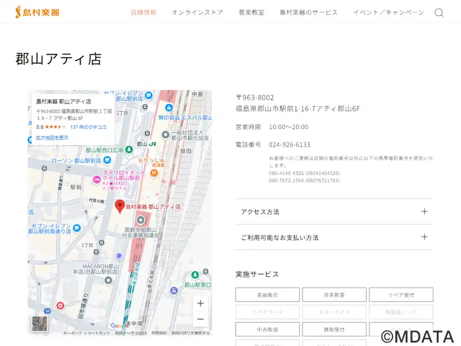Click the 拡大地図を表示 link

pos(52,138)
